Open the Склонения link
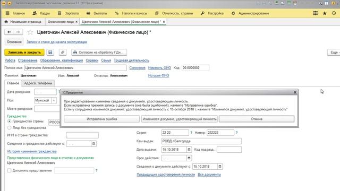 (137, 68)
